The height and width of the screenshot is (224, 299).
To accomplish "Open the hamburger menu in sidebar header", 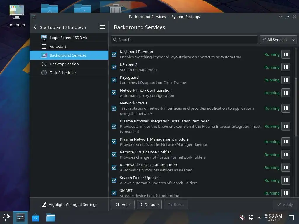I will [x=102, y=27].
